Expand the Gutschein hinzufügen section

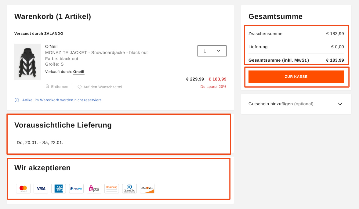[x=340, y=104]
